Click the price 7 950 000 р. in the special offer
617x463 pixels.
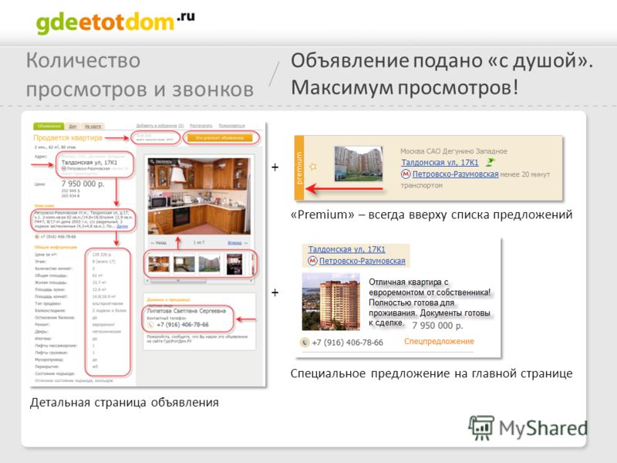point(437,326)
